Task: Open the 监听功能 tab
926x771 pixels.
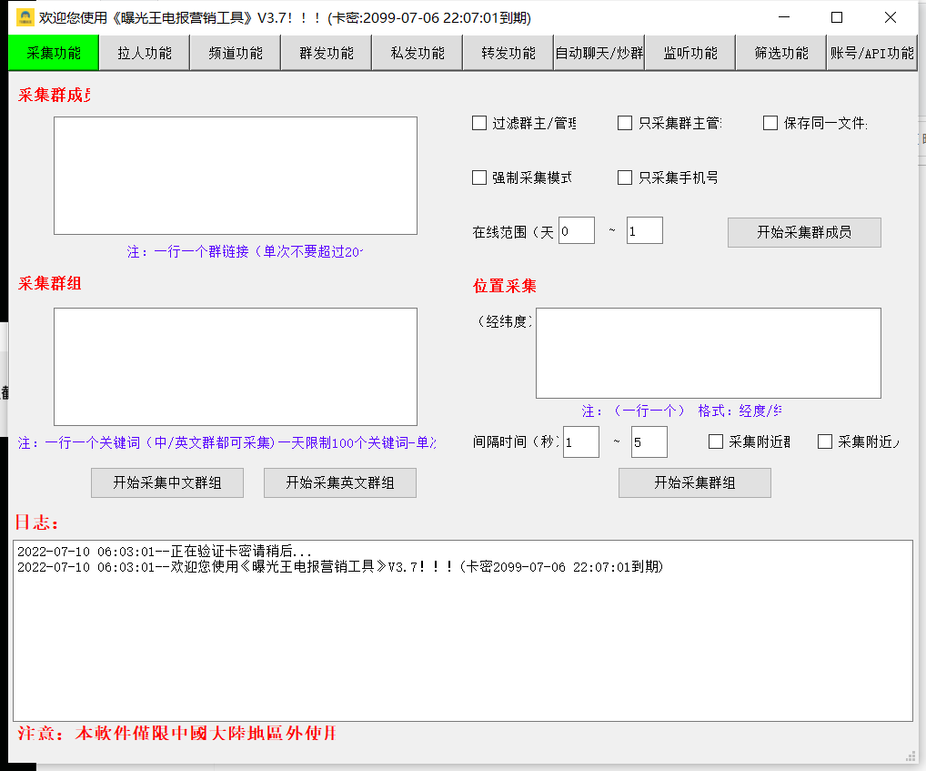Action: coord(689,53)
